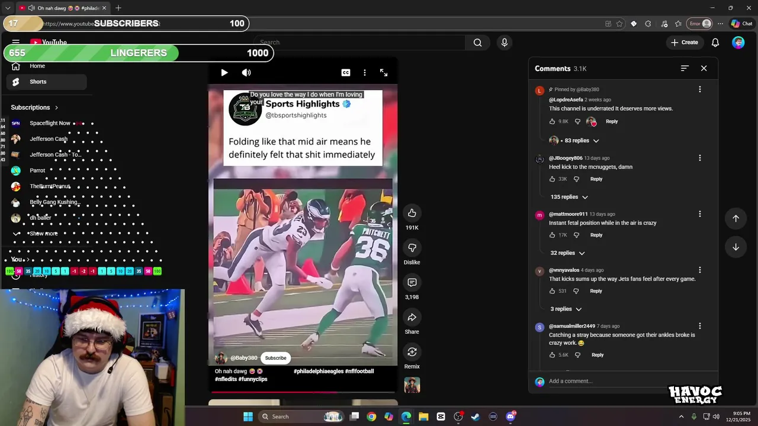758x426 pixels.
Task: Go to the previous Short
Action: [736, 218]
